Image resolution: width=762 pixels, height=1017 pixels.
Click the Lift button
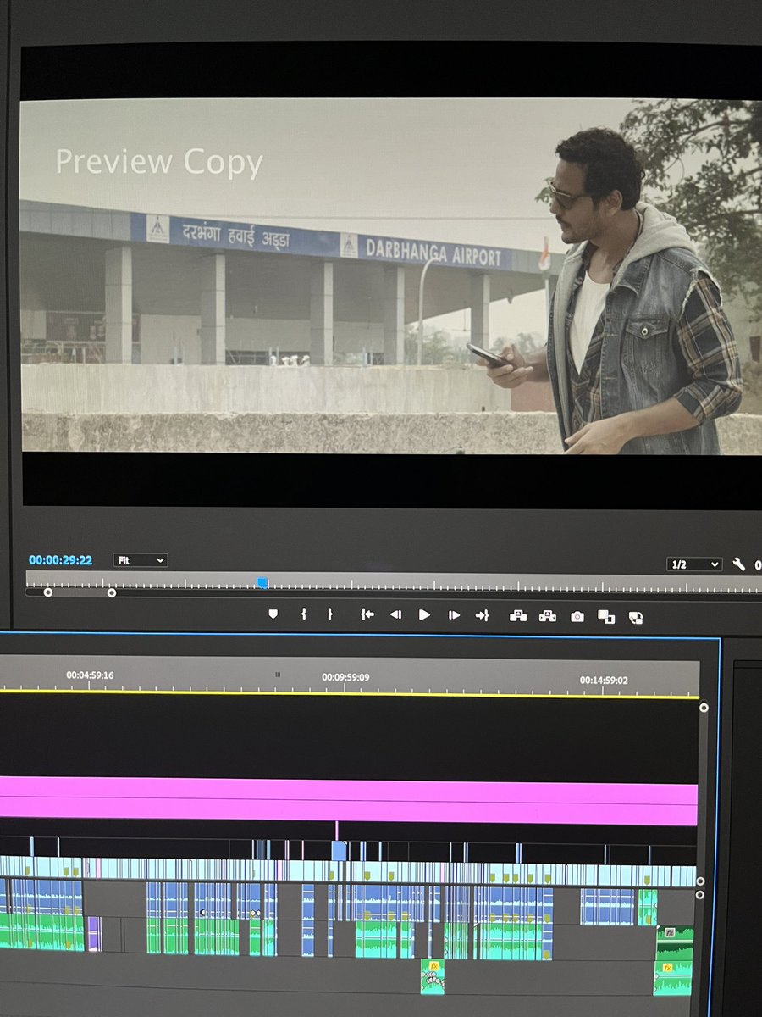point(518,616)
